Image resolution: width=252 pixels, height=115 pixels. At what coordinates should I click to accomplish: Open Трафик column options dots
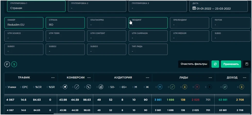pyautogui.click(x=53, y=78)
